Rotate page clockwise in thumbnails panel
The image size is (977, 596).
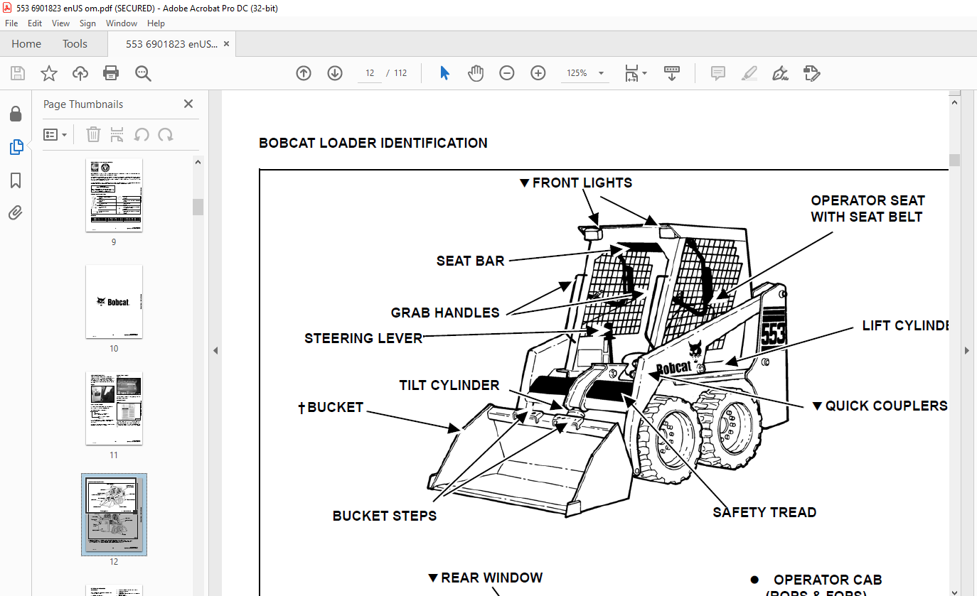166,134
